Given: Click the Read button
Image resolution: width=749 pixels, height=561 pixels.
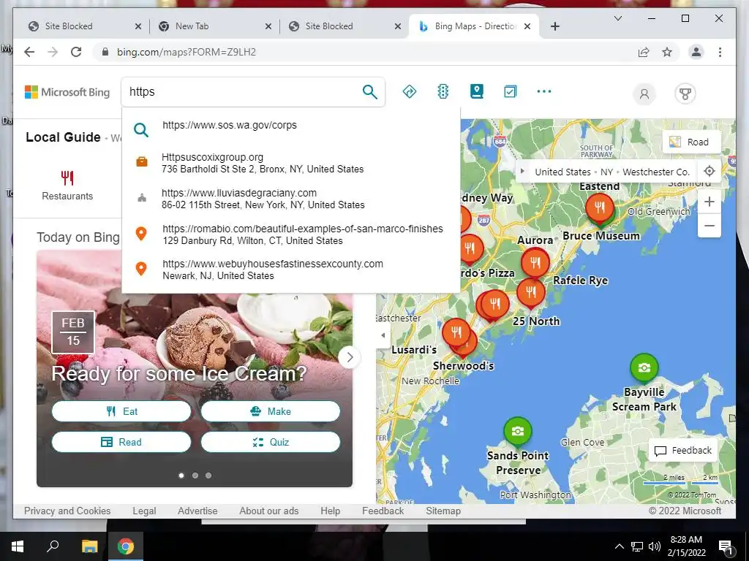Looking at the screenshot, I should pyautogui.click(x=121, y=442).
